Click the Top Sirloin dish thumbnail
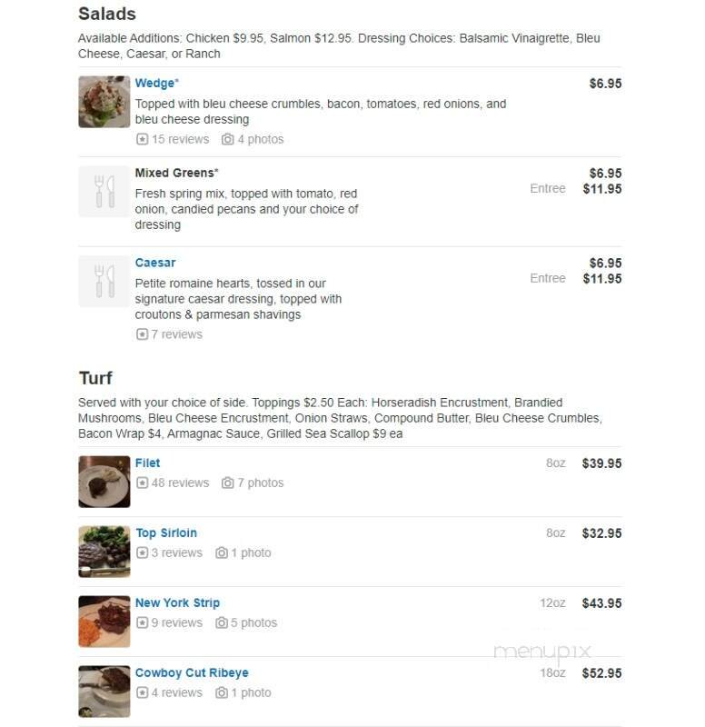705x727 pixels. [104, 552]
